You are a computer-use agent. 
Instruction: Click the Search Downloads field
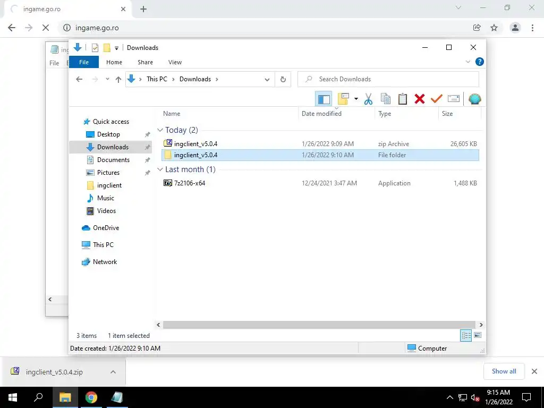click(x=388, y=79)
